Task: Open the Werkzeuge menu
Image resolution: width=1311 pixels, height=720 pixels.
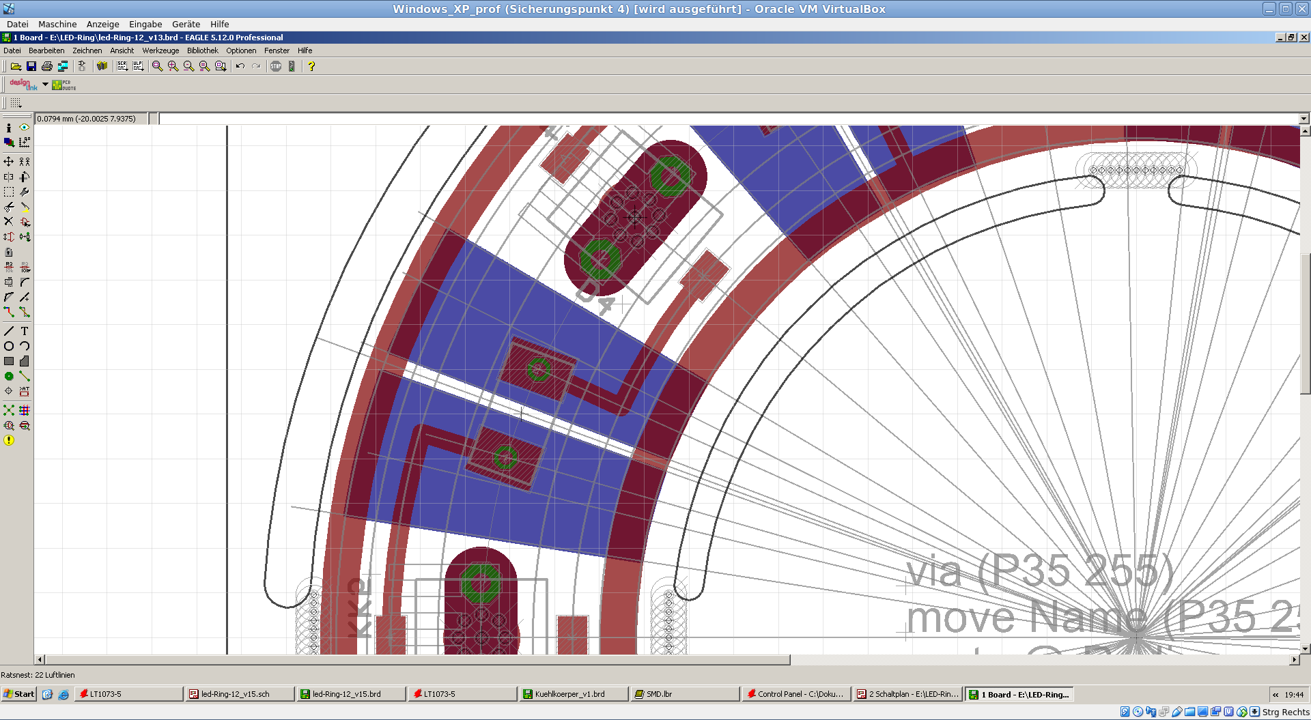Action: click(x=160, y=51)
